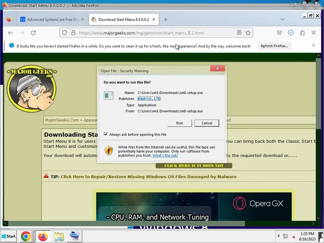Click the shield warning icon in the dialog

[x=109, y=151]
